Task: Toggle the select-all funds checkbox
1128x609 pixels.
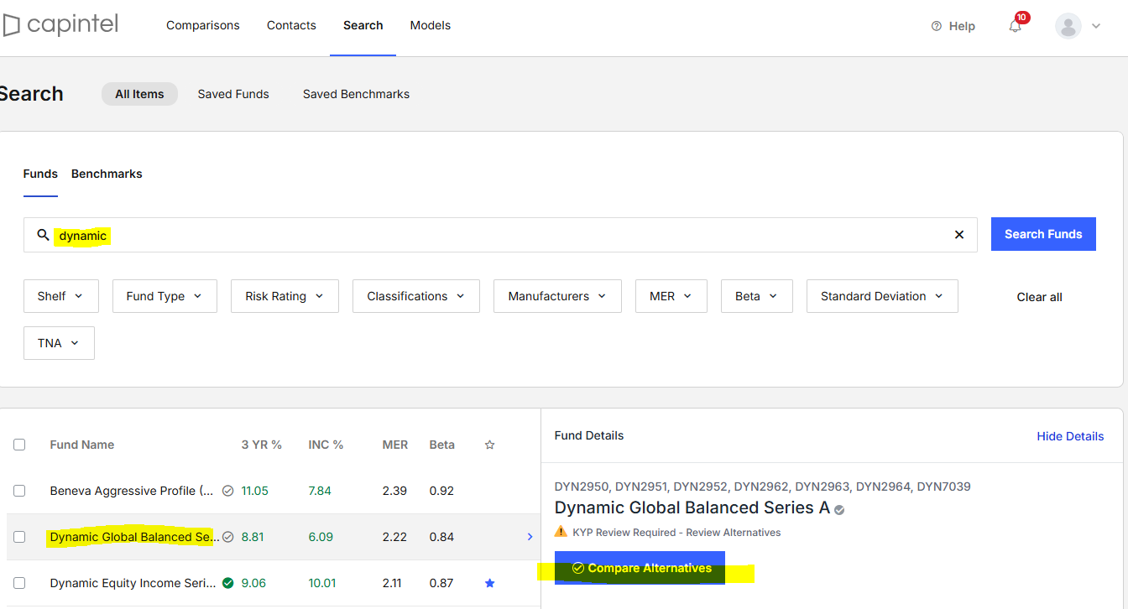Action: (19, 445)
